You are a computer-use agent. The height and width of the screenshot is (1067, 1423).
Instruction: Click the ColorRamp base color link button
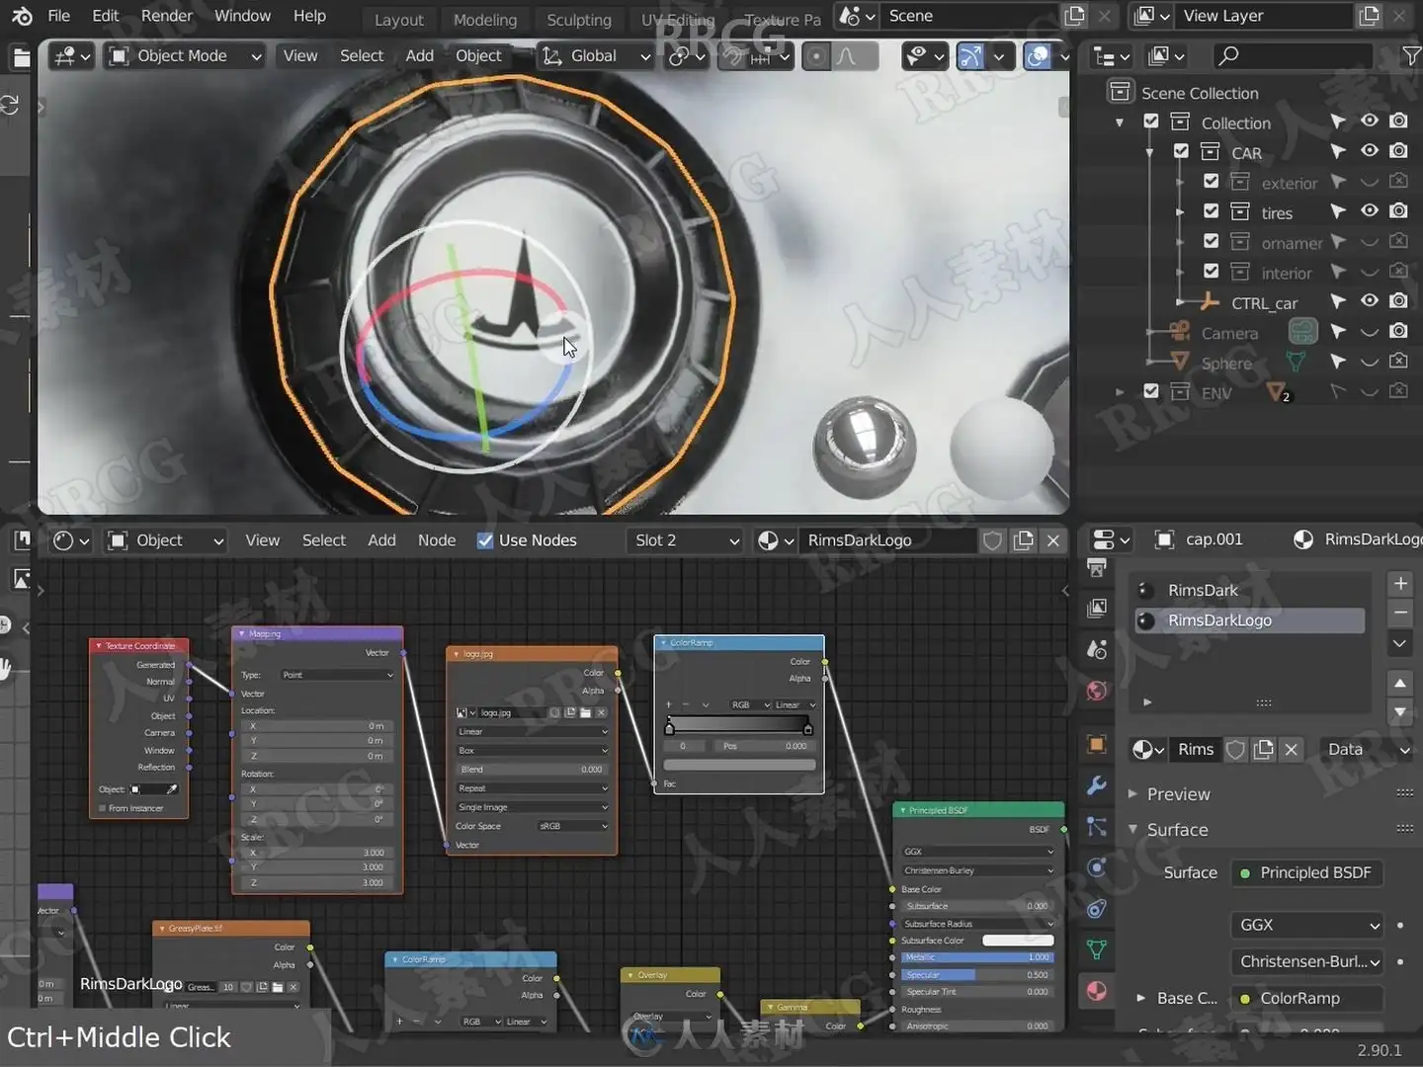[x=1307, y=999]
